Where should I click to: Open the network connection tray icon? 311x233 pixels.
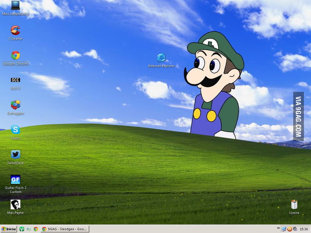(x=283, y=229)
